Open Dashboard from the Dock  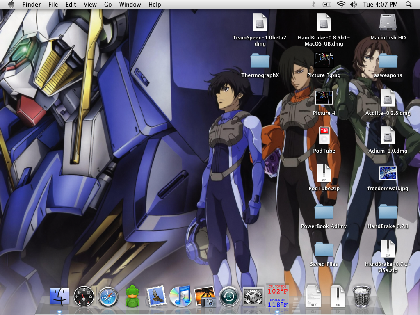pyautogui.click(x=84, y=297)
